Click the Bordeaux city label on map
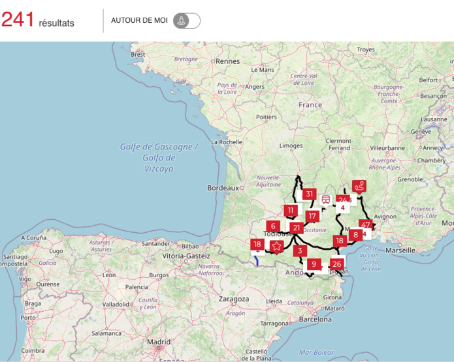 point(222,188)
